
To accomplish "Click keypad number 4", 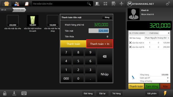I will pos(66,61).
